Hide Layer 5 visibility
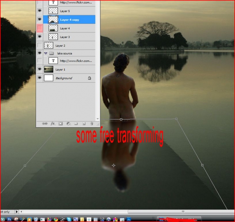 pos(40,11)
